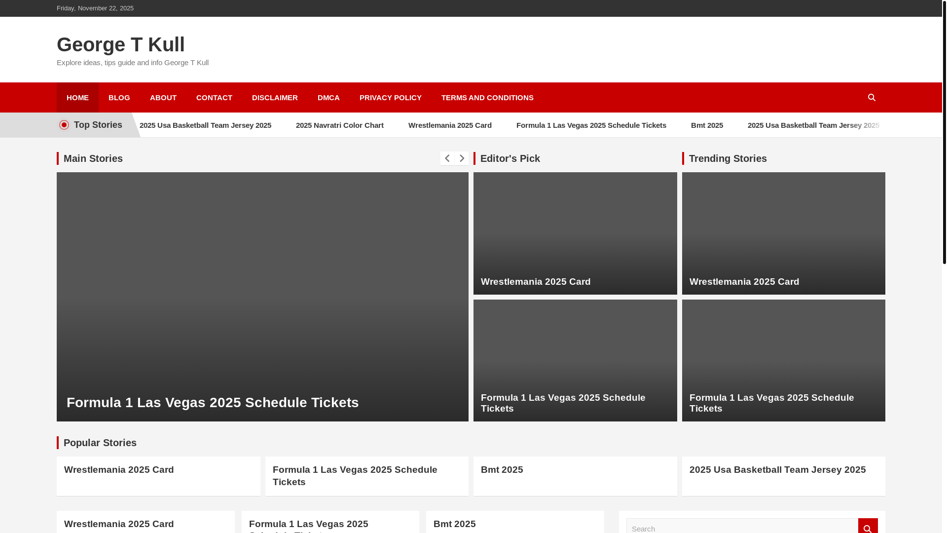Open TERMS AND CONDITIONS page
The image size is (947, 533).
click(x=487, y=98)
